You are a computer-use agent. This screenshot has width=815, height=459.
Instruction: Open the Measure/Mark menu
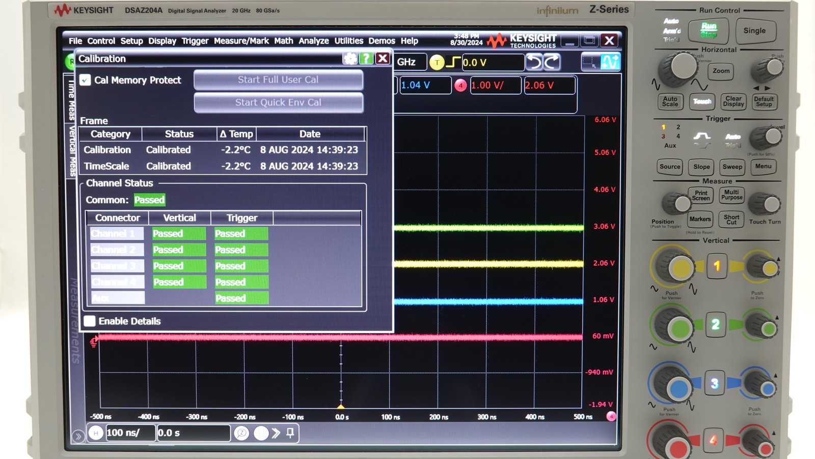click(x=241, y=41)
